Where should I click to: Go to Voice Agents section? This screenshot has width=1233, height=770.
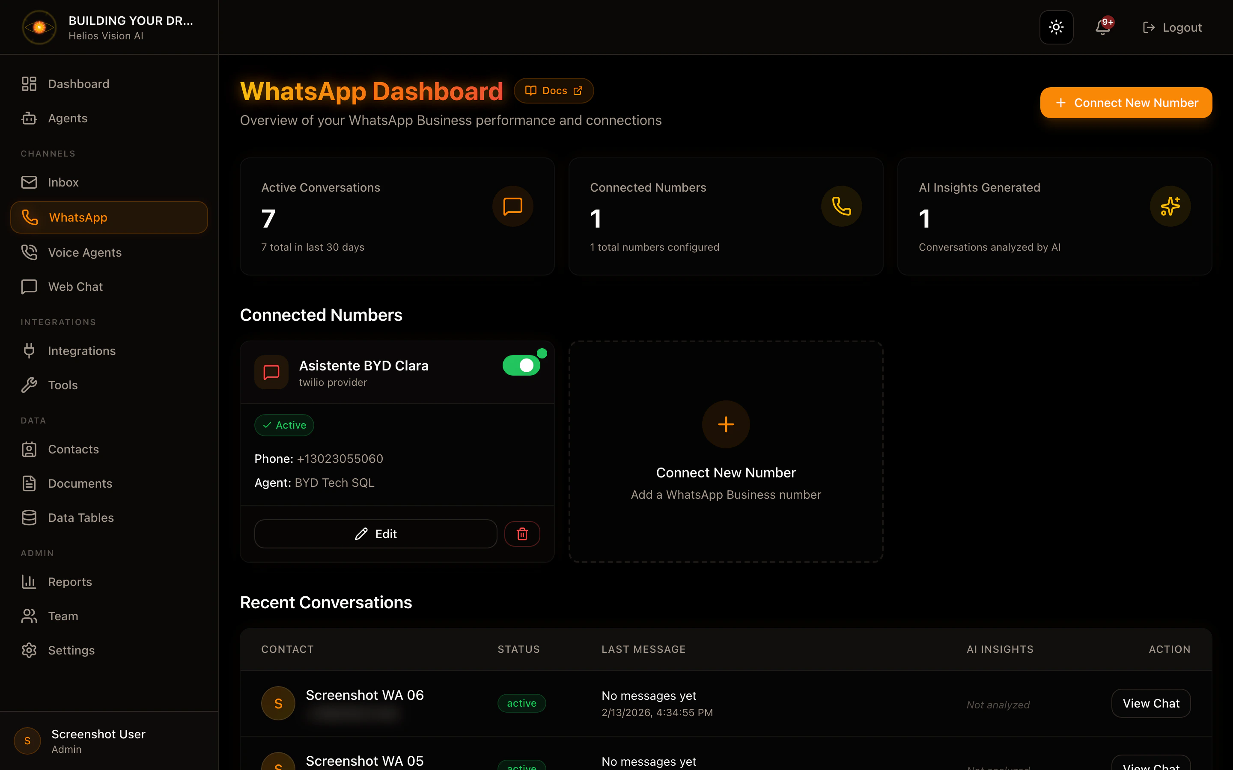click(x=85, y=252)
